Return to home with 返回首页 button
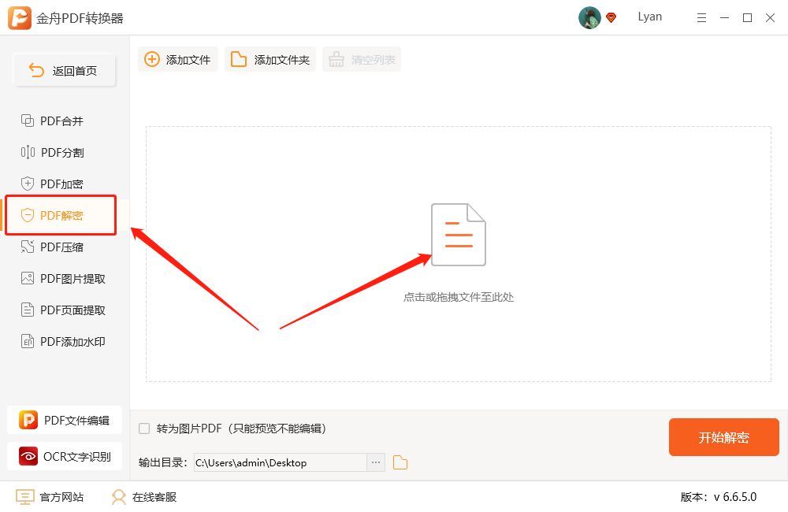The image size is (788, 512). [65, 70]
